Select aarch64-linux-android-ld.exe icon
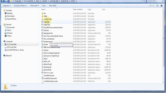This screenshot has height=93, width=166. click(x=43, y=28)
